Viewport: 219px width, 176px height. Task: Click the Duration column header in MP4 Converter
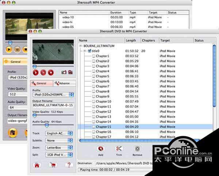(x=119, y=12)
